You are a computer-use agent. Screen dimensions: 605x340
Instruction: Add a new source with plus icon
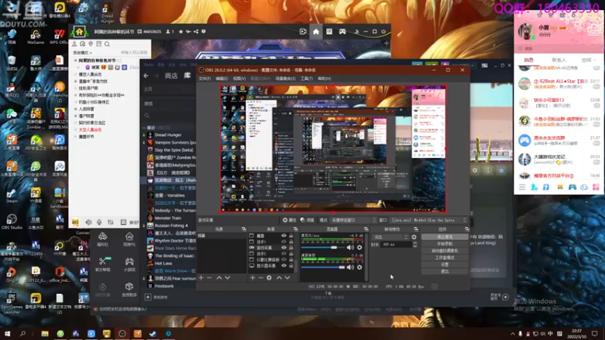[x=253, y=277]
